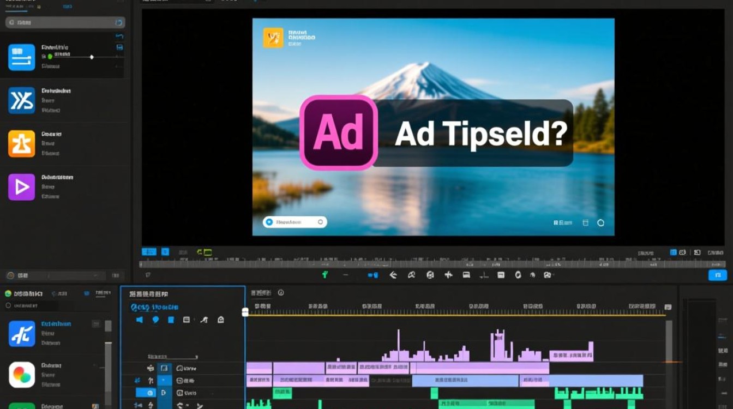This screenshot has height=409, width=733.
Task: Click the search field in the upper-left panel
Action: 65,22
